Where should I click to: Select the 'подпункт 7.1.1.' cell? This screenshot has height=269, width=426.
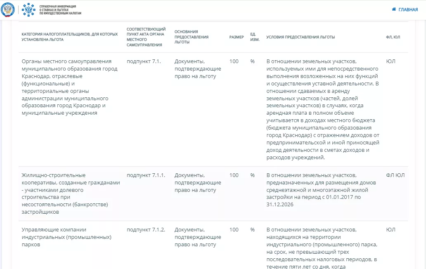pos(146,175)
